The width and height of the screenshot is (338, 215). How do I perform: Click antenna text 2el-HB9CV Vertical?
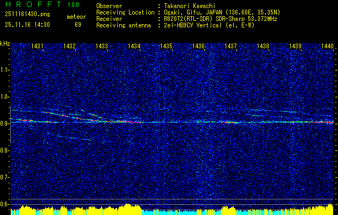(x=192, y=25)
